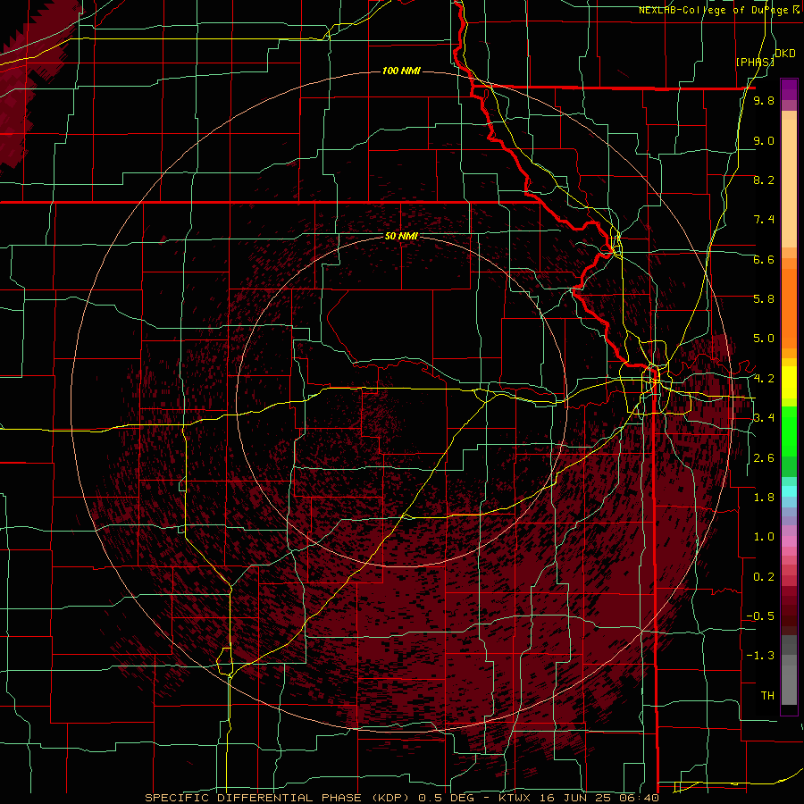Screen dimensions: 804x804
Task: Pick the purple band atop the color scale
Action: click(x=789, y=89)
